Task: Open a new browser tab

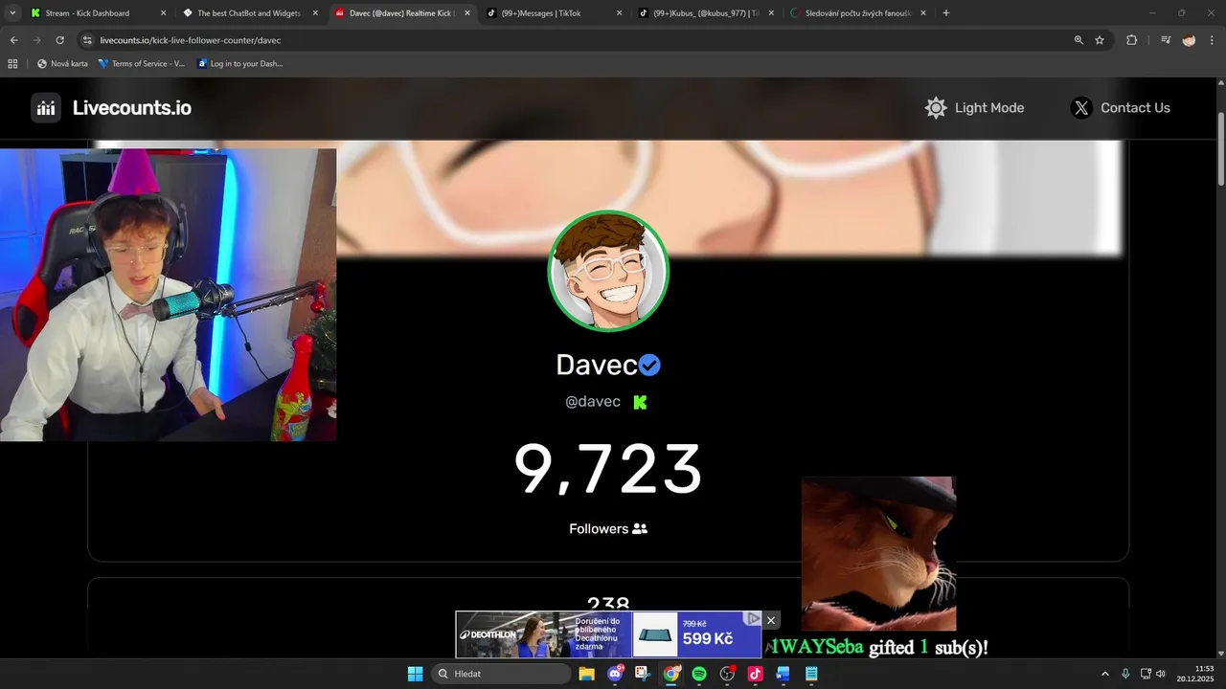Action: point(946,13)
